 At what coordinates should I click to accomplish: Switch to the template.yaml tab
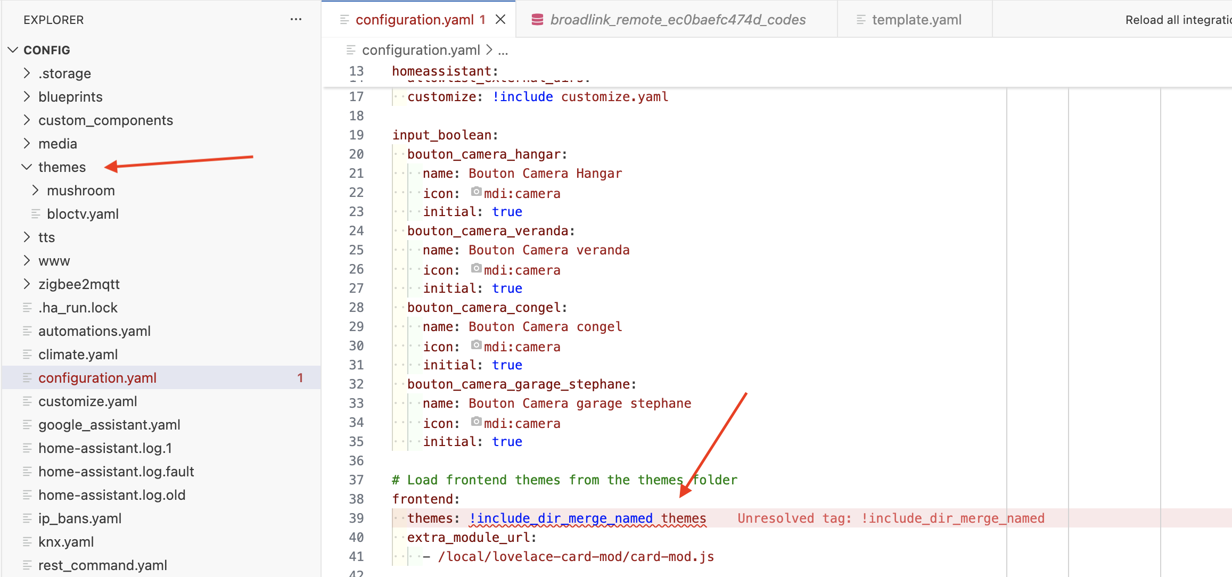click(916, 20)
